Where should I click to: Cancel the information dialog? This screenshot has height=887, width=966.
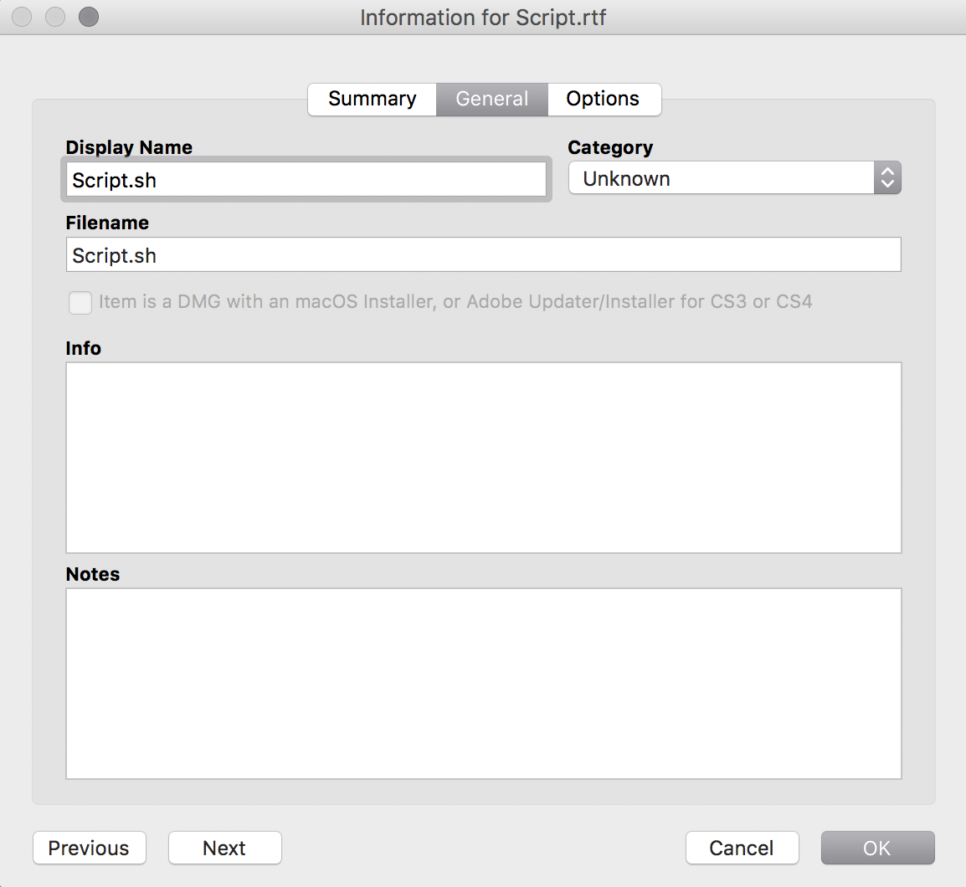pyautogui.click(x=742, y=849)
